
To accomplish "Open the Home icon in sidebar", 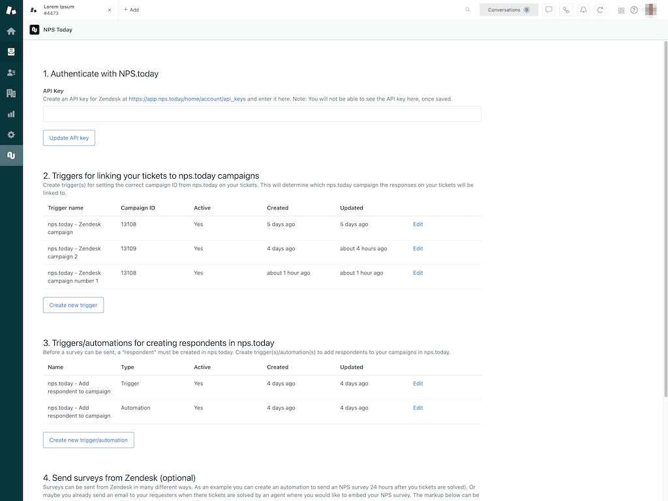I will (x=11, y=31).
